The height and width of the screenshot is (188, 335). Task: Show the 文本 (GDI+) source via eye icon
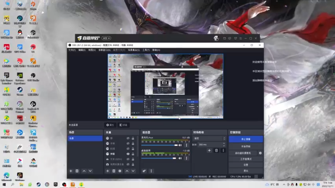128,159
